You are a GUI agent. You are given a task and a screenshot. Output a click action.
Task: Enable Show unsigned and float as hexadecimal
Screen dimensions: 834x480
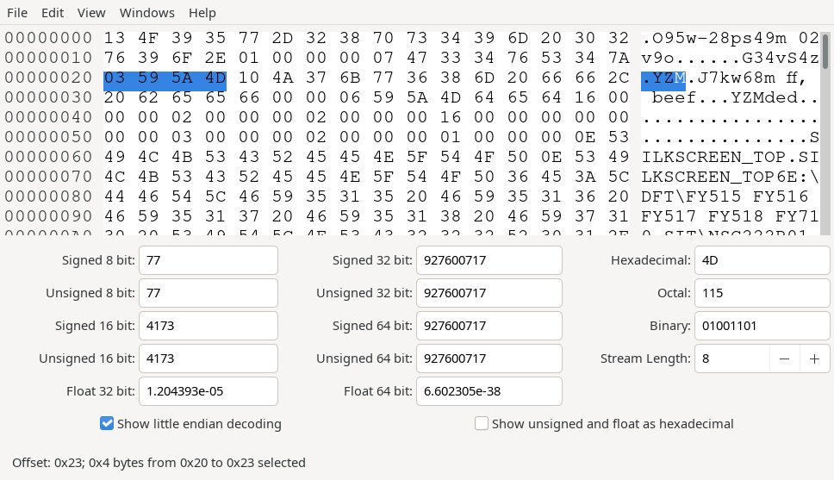click(482, 423)
